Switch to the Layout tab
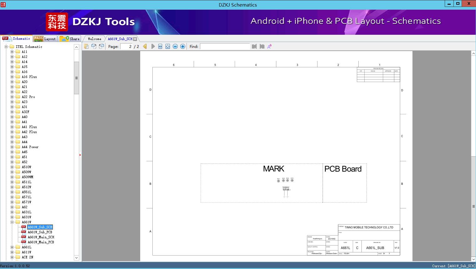Image resolution: width=476 pixels, height=269 pixels. tap(45, 39)
